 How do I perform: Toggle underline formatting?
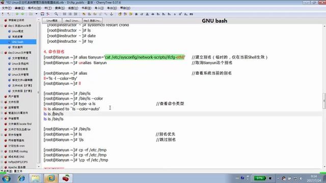pos(147,14)
